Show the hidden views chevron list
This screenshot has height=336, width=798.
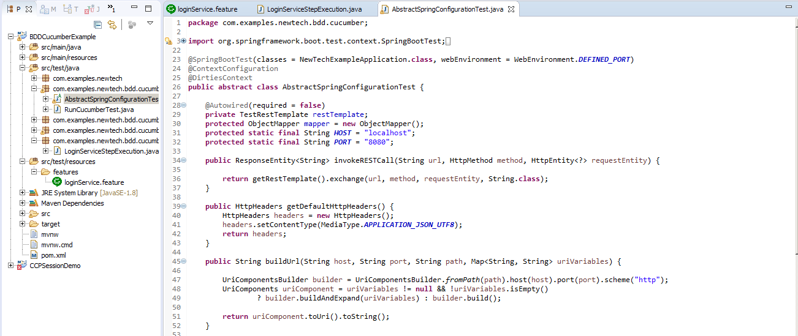tap(111, 9)
